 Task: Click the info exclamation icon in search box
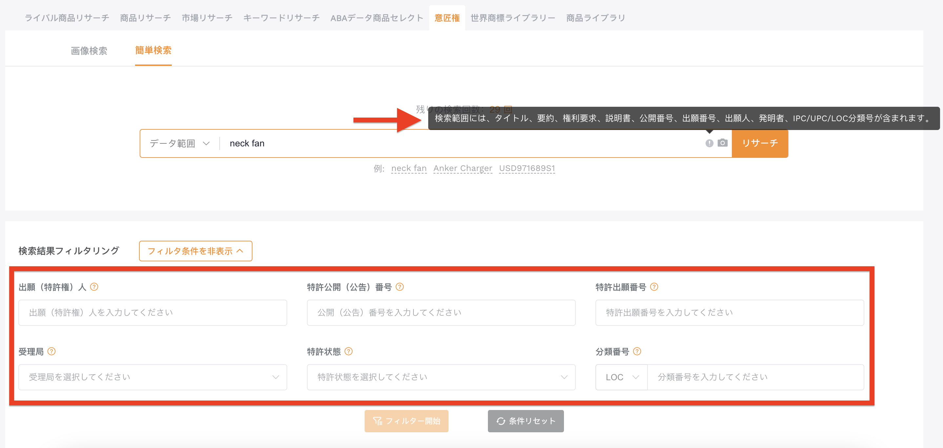[709, 143]
